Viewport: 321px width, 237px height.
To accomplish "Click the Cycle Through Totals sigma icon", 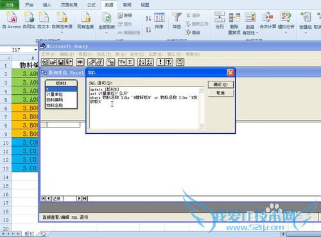I will [130, 62].
